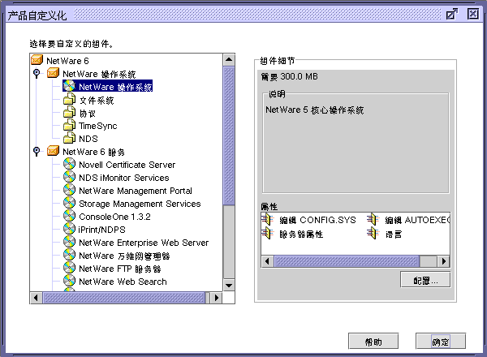Click the NDS folder icon
This screenshot has width=487, height=357.
69,138
